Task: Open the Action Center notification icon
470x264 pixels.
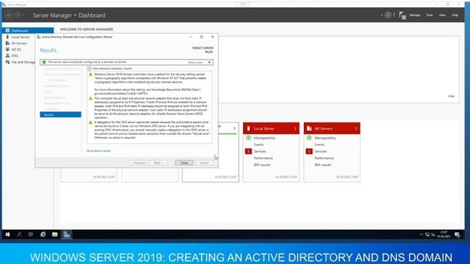Action: click(457, 235)
